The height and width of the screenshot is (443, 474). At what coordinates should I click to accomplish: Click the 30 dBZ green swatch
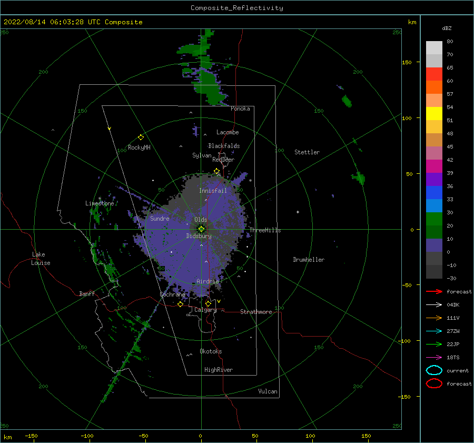coord(434,219)
